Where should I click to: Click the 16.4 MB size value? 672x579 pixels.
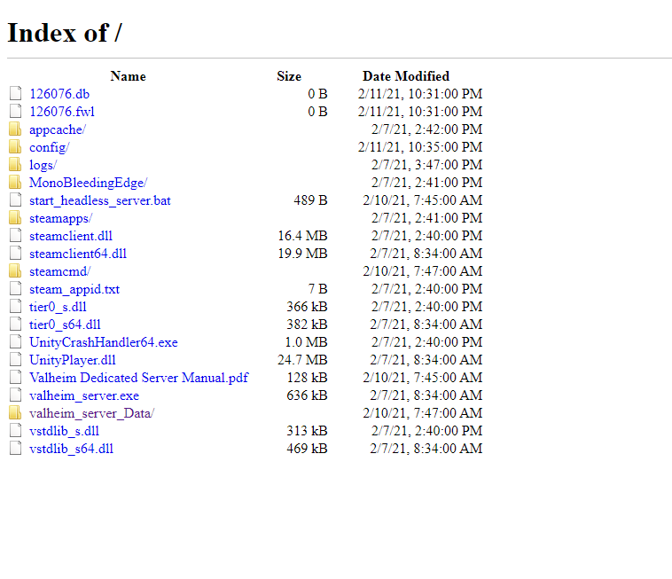coord(302,236)
